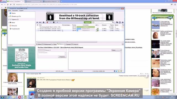Click the Start Torrent icon in toolbar
The width and height of the screenshot is (177, 99).
(51, 23)
